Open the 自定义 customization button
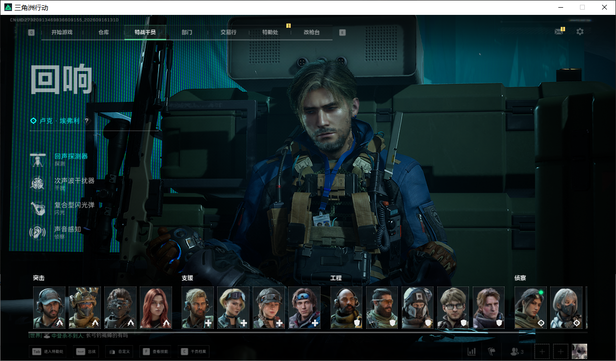Image resolution: width=616 pixels, height=361 pixels. click(x=119, y=351)
